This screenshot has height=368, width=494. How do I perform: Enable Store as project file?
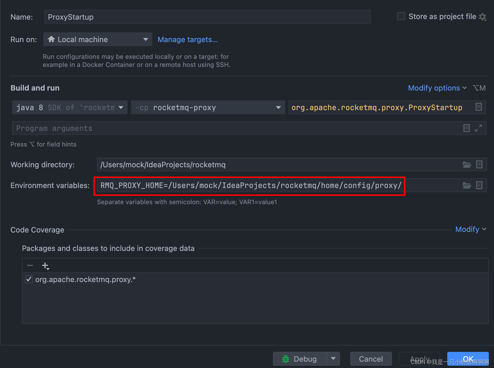pos(401,16)
